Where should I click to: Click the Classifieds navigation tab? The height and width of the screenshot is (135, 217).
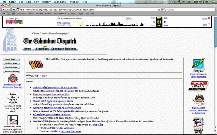tap(42, 49)
